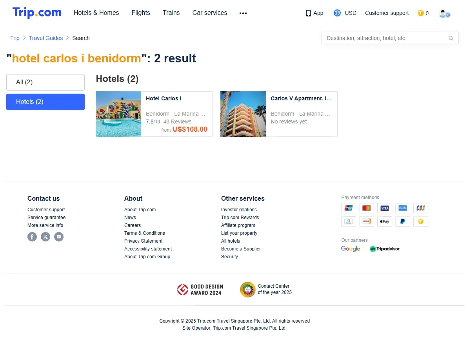Open More service info link

45,225
